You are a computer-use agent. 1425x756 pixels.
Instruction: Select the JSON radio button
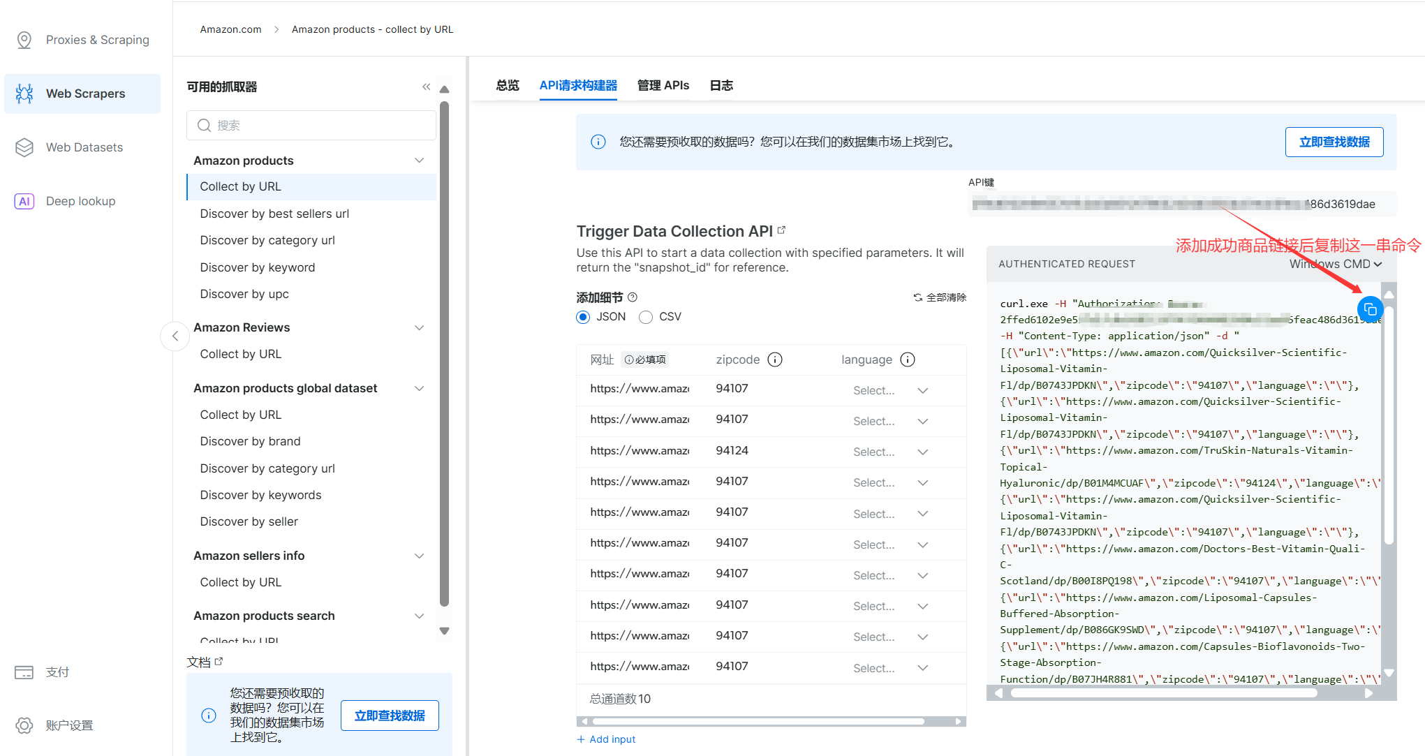coord(583,317)
